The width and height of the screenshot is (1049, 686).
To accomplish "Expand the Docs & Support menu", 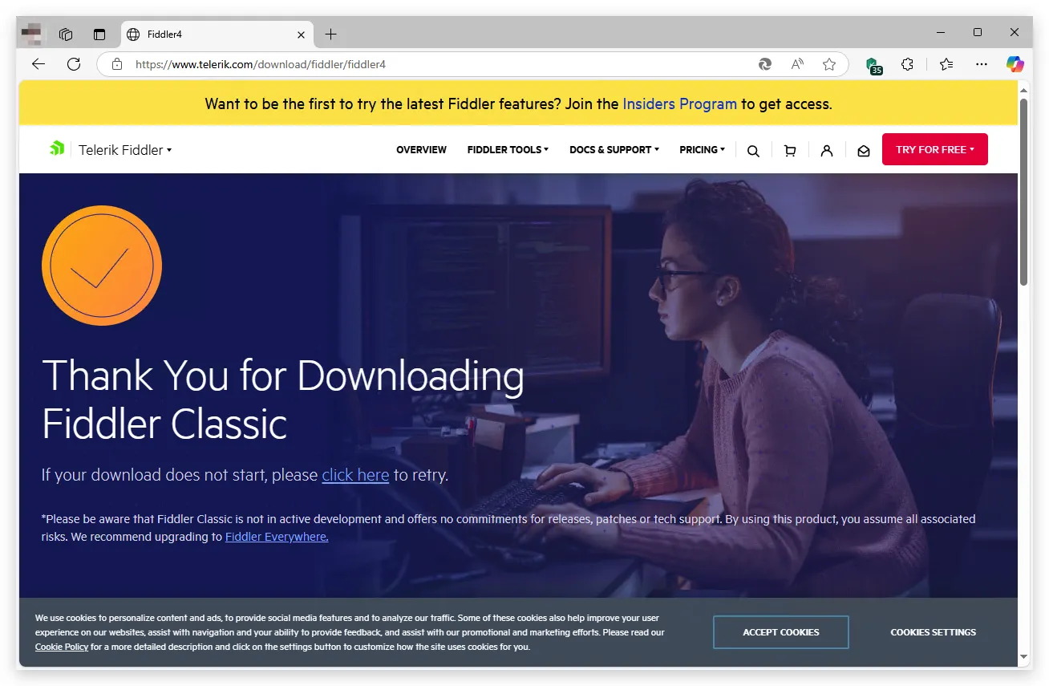I will pyautogui.click(x=614, y=150).
